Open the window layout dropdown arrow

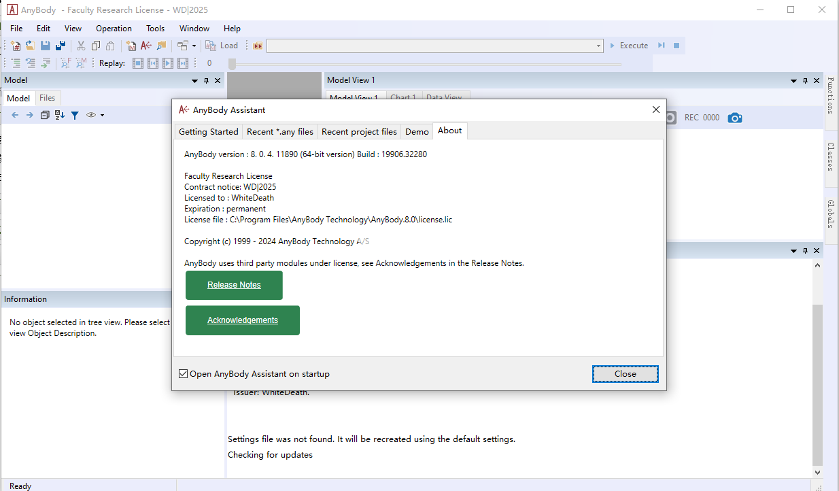tap(194, 46)
